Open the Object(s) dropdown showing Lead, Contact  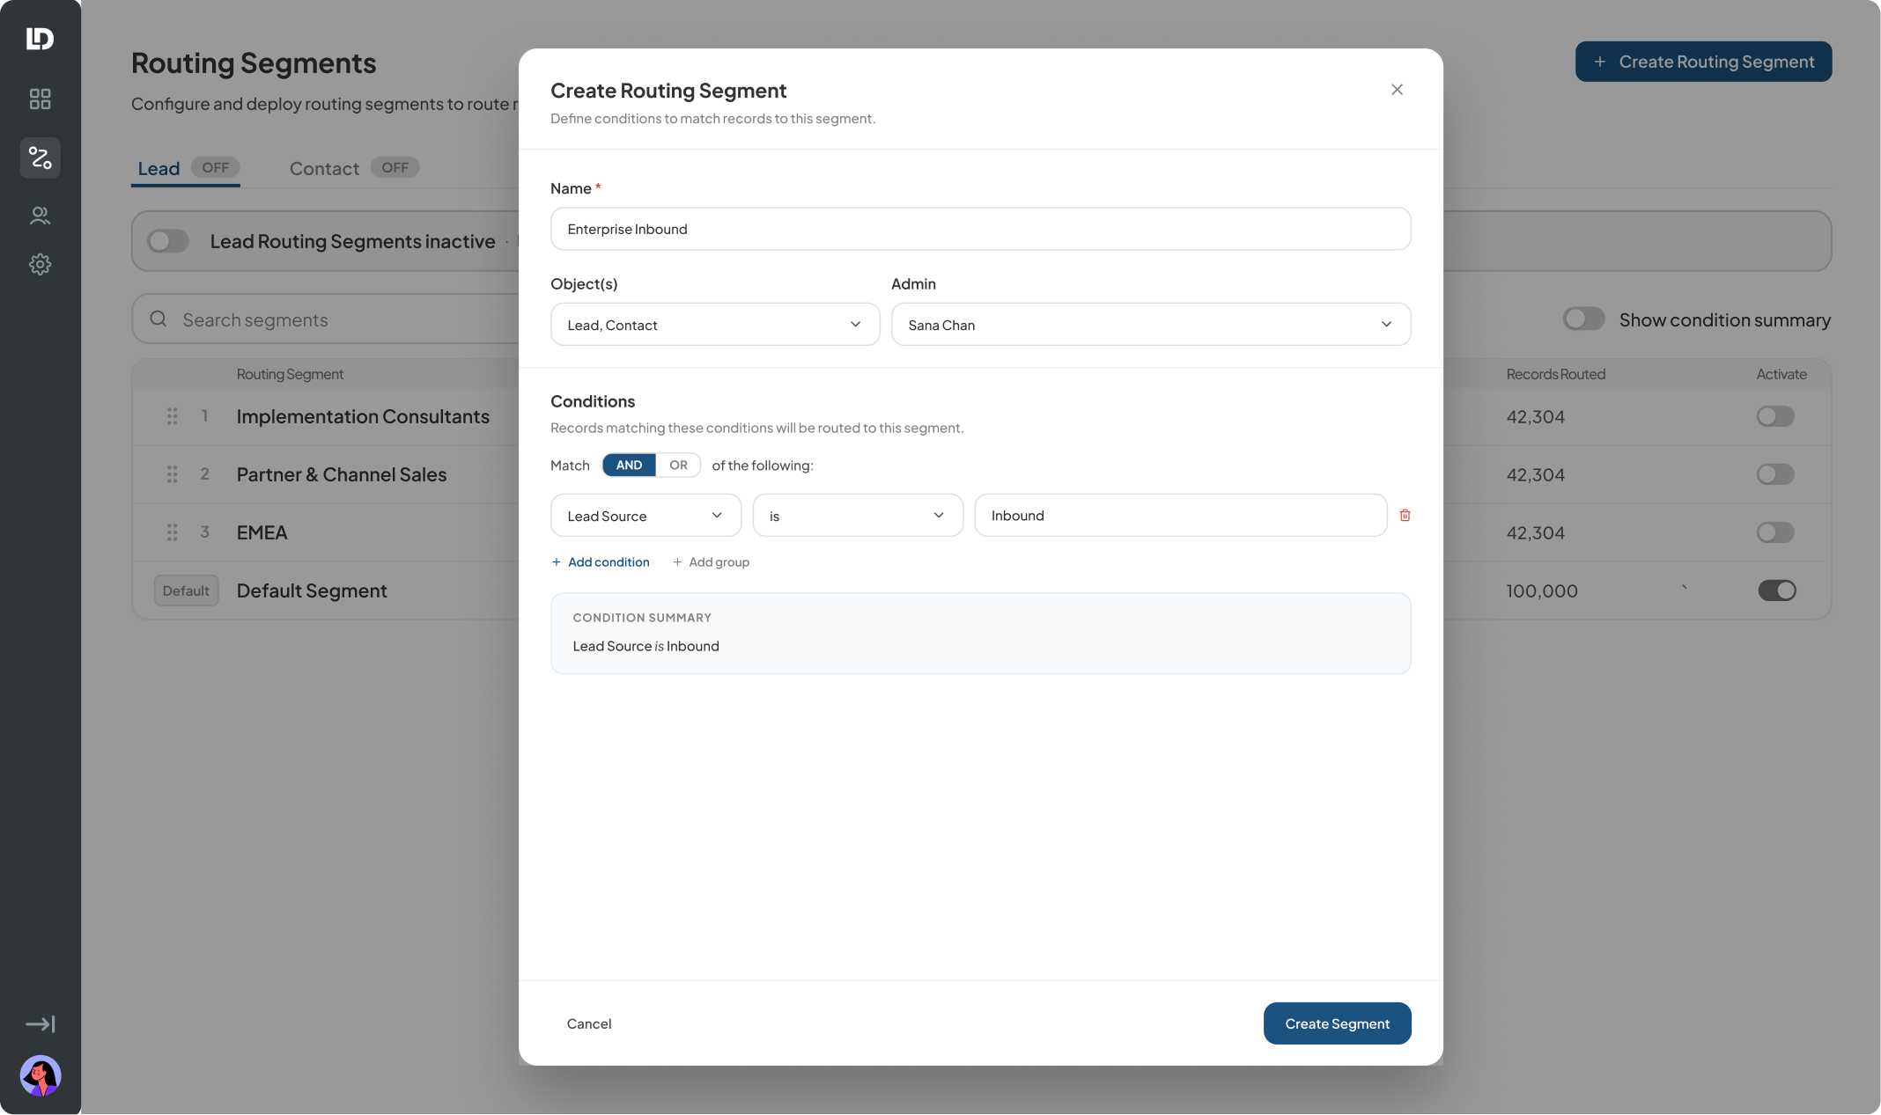pyautogui.click(x=715, y=325)
